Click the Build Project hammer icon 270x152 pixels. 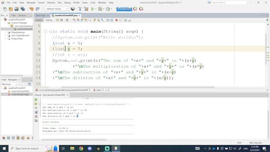(x=80, y=9)
